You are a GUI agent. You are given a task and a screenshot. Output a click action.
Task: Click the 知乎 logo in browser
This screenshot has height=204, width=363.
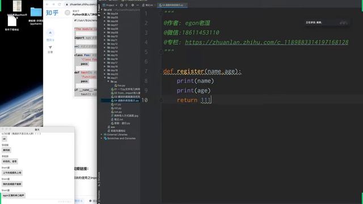point(52,12)
